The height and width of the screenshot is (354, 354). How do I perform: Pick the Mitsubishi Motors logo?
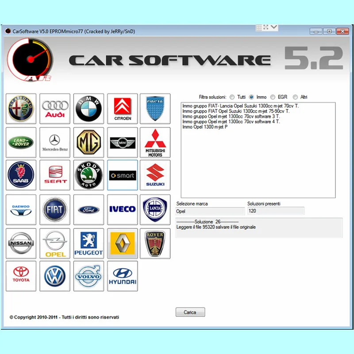tap(155, 142)
